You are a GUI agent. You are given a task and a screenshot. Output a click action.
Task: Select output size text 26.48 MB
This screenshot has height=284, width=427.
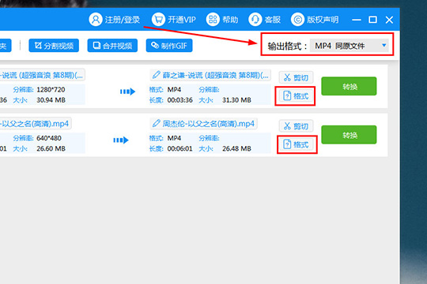236,148
